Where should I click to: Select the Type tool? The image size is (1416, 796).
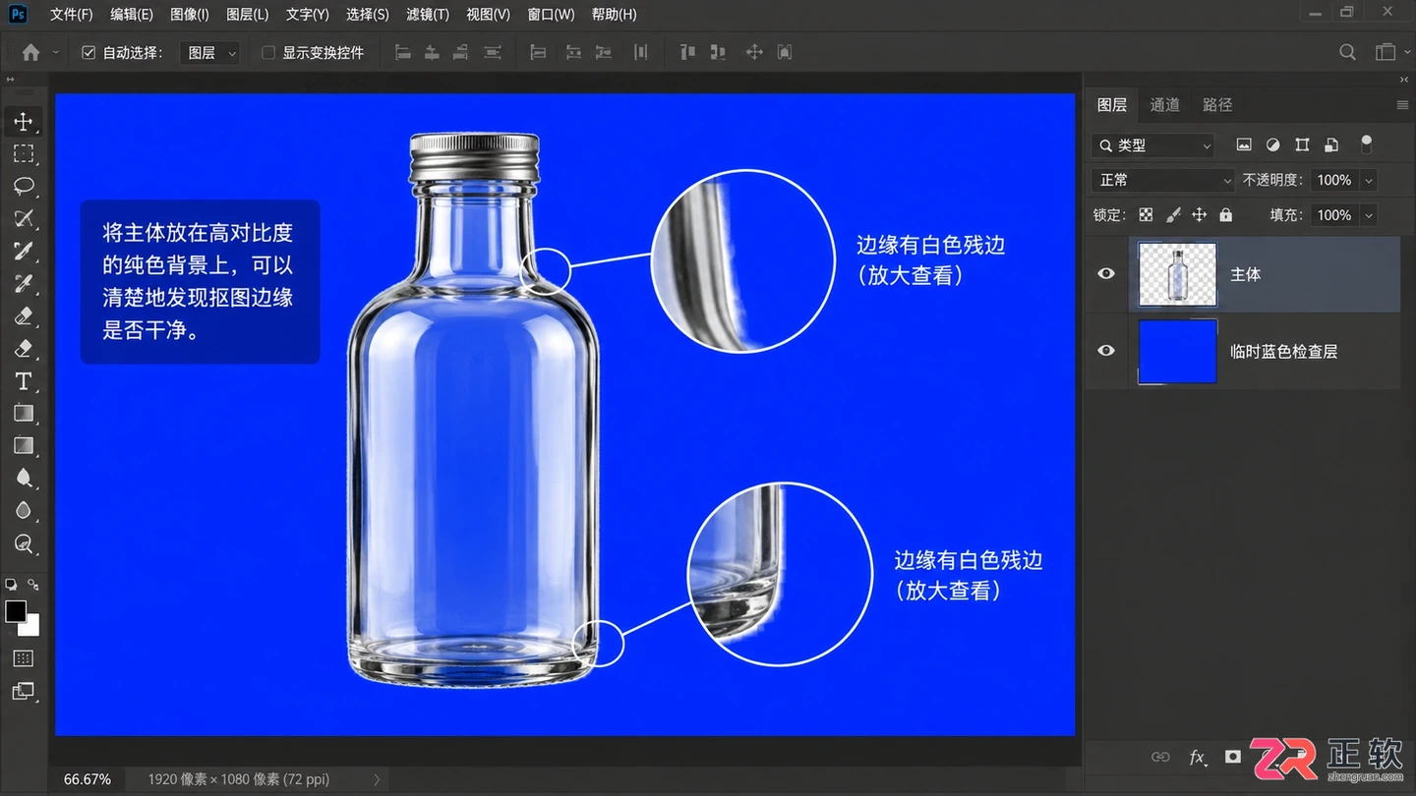tap(24, 381)
